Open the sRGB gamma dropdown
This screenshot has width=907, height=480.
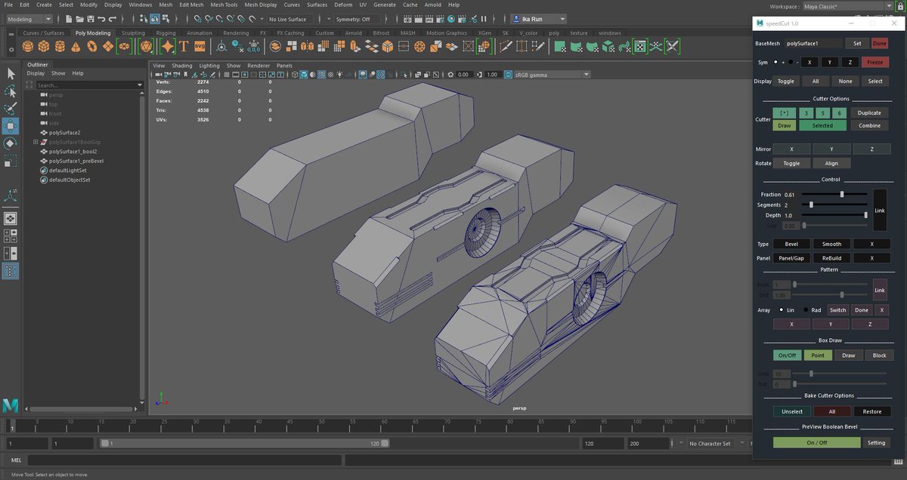[x=552, y=75]
